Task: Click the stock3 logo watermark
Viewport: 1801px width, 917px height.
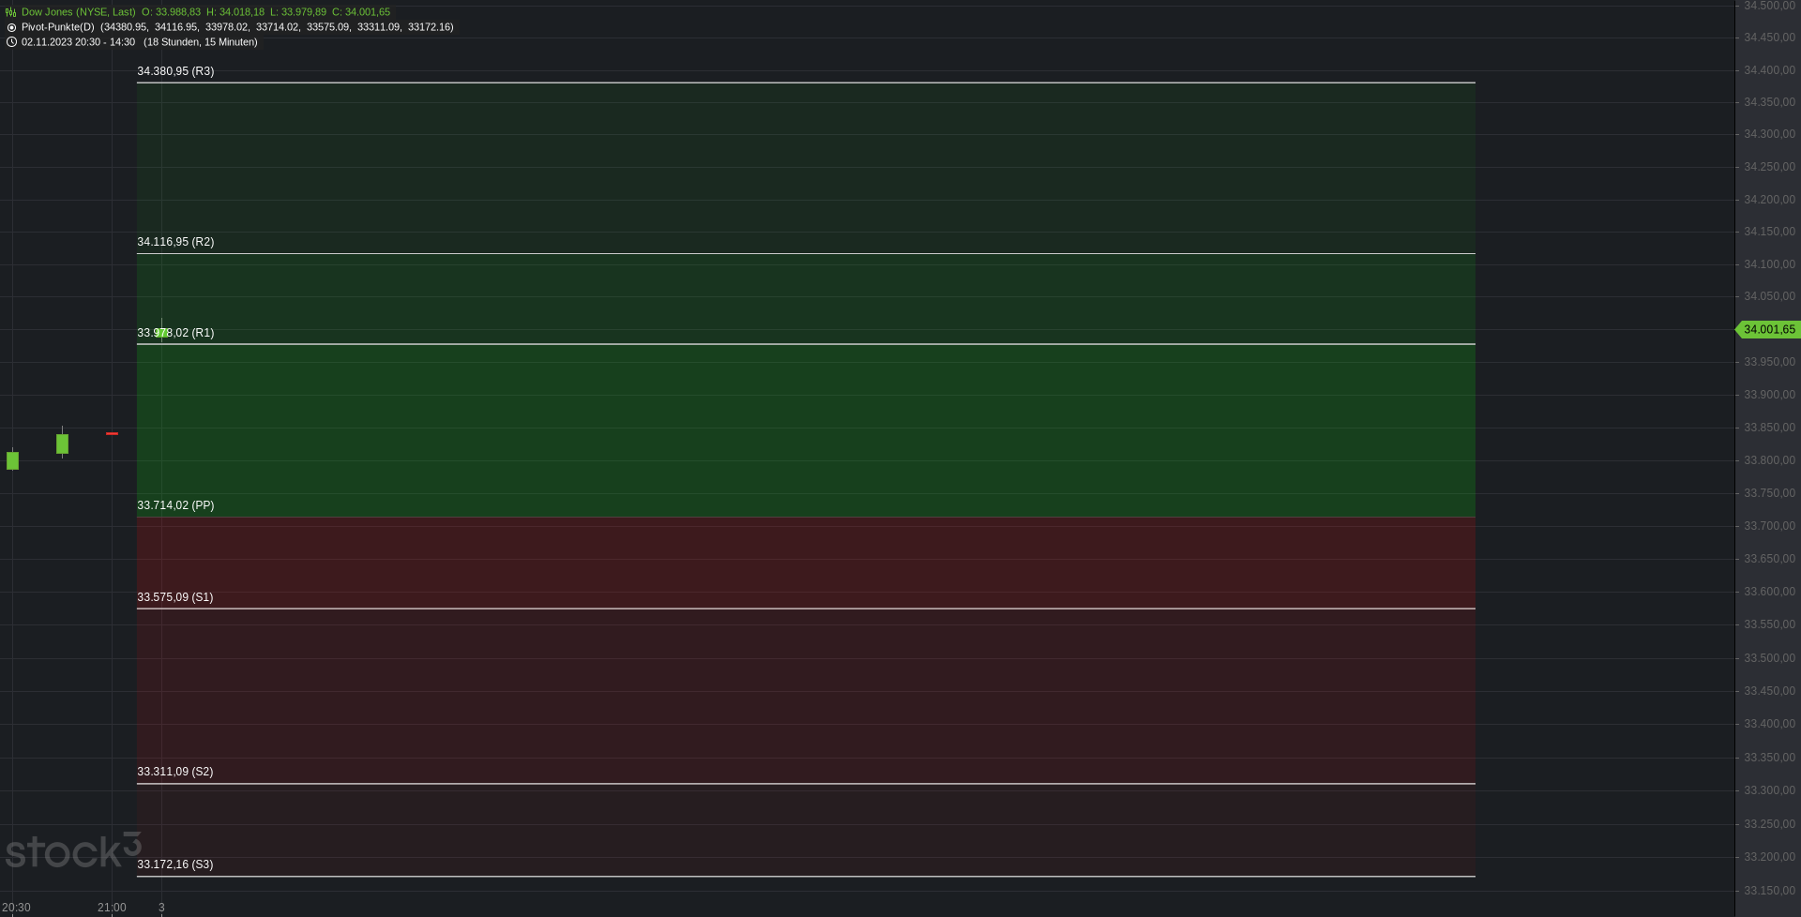Action: [x=73, y=850]
